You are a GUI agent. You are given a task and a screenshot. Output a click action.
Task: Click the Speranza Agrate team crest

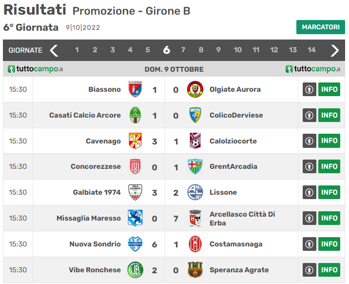(195, 270)
